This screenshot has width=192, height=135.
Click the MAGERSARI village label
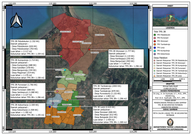point(60,70)
